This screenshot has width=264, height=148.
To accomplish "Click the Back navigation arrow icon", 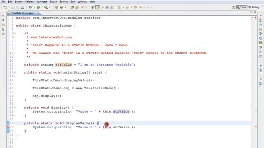I will [140, 7].
